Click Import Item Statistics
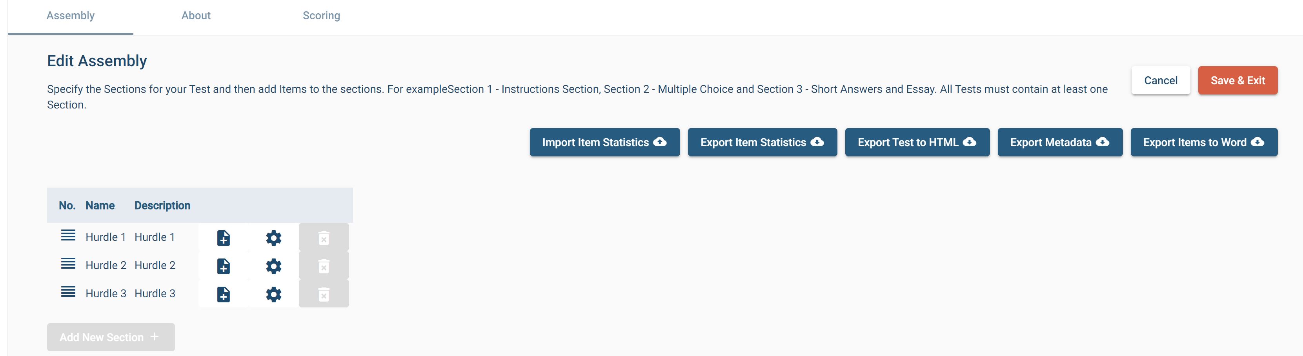Screen dimensions: 1303x356 [604, 142]
